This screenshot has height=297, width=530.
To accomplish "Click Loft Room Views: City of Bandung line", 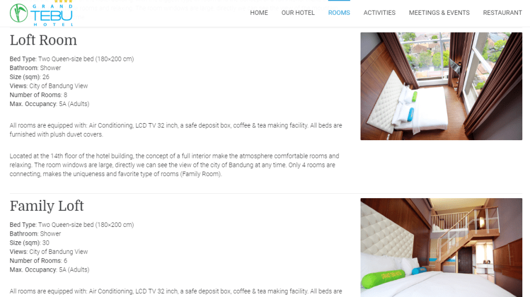I will coord(49,86).
